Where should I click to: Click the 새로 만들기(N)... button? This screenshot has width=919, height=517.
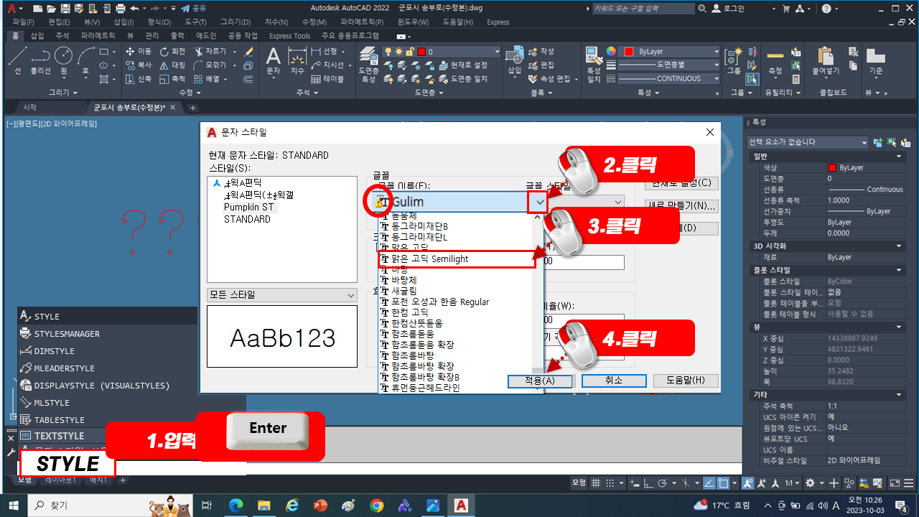pyautogui.click(x=681, y=206)
